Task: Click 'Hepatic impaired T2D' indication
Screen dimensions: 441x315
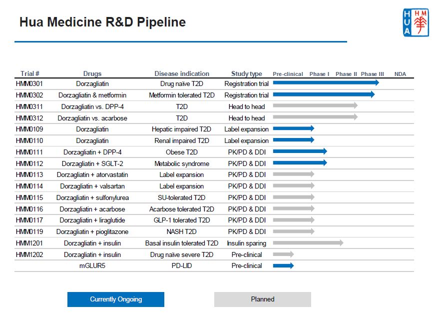Action: [181, 129]
